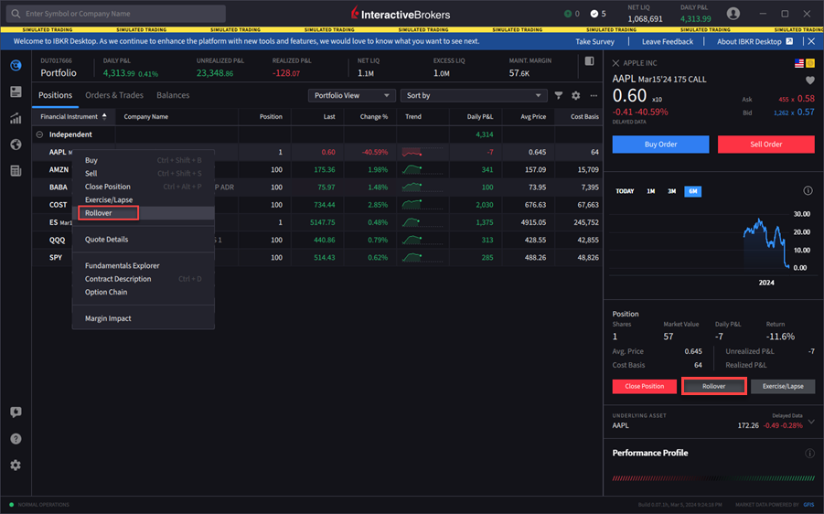This screenshot has width=824, height=514.
Task: Click the Performance Profile info icon
Action: point(809,453)
